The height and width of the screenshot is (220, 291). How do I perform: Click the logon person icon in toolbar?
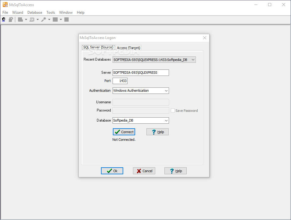coord(4,20)
